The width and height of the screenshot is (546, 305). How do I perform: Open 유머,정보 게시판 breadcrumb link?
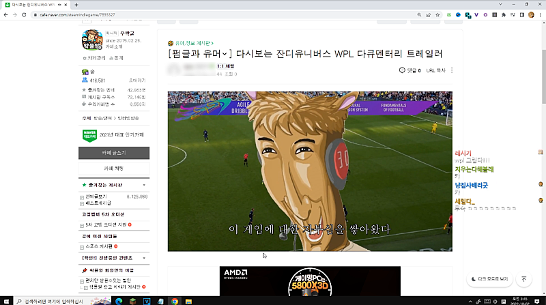[194, 43]
